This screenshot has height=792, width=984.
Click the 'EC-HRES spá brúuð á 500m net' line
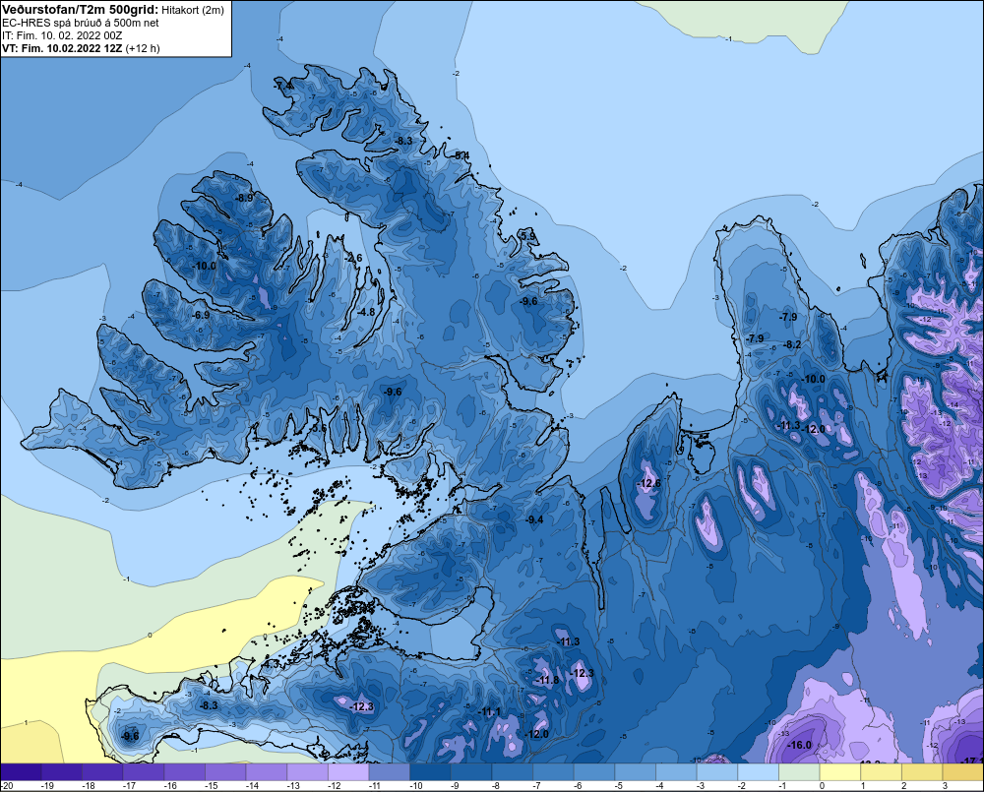81,23
